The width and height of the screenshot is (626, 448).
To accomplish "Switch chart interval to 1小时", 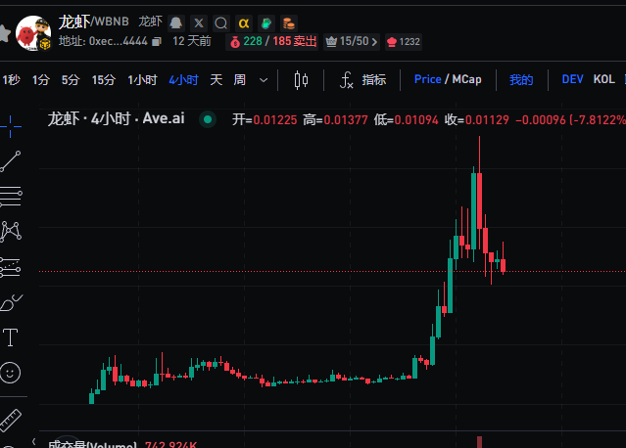I will click(142, 79).
